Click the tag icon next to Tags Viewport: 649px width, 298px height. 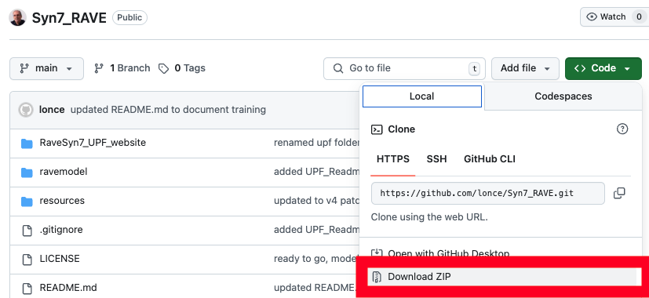click(164, 69)
